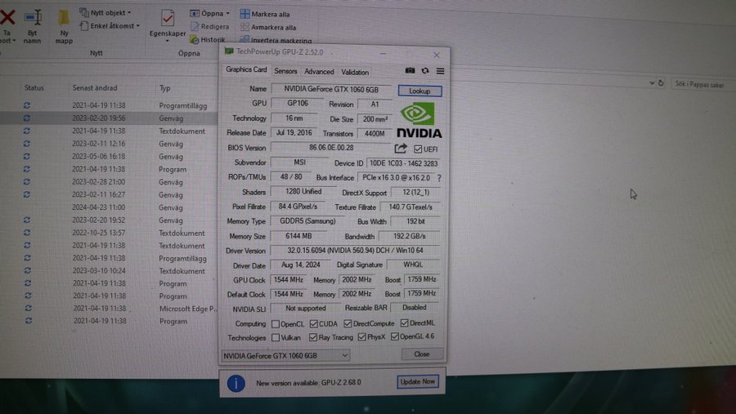Click the GPU Name field value
The image size is (736, 414).
(331, 89)
